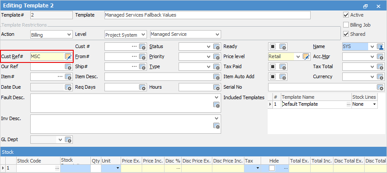Tick the Hide checkbox in stock row 1
This screenshot has height=173, width=387.
272,168
